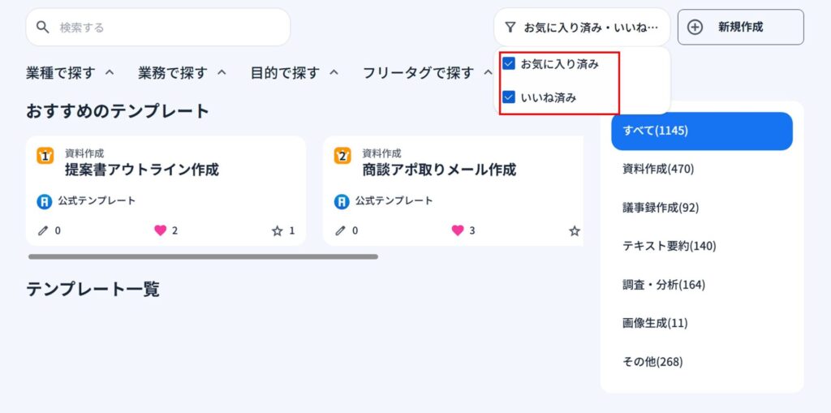This screenshot has height=413, width=831.
Task: Open the 提案書アウトライン作成 template title
Action: [142, 170]
